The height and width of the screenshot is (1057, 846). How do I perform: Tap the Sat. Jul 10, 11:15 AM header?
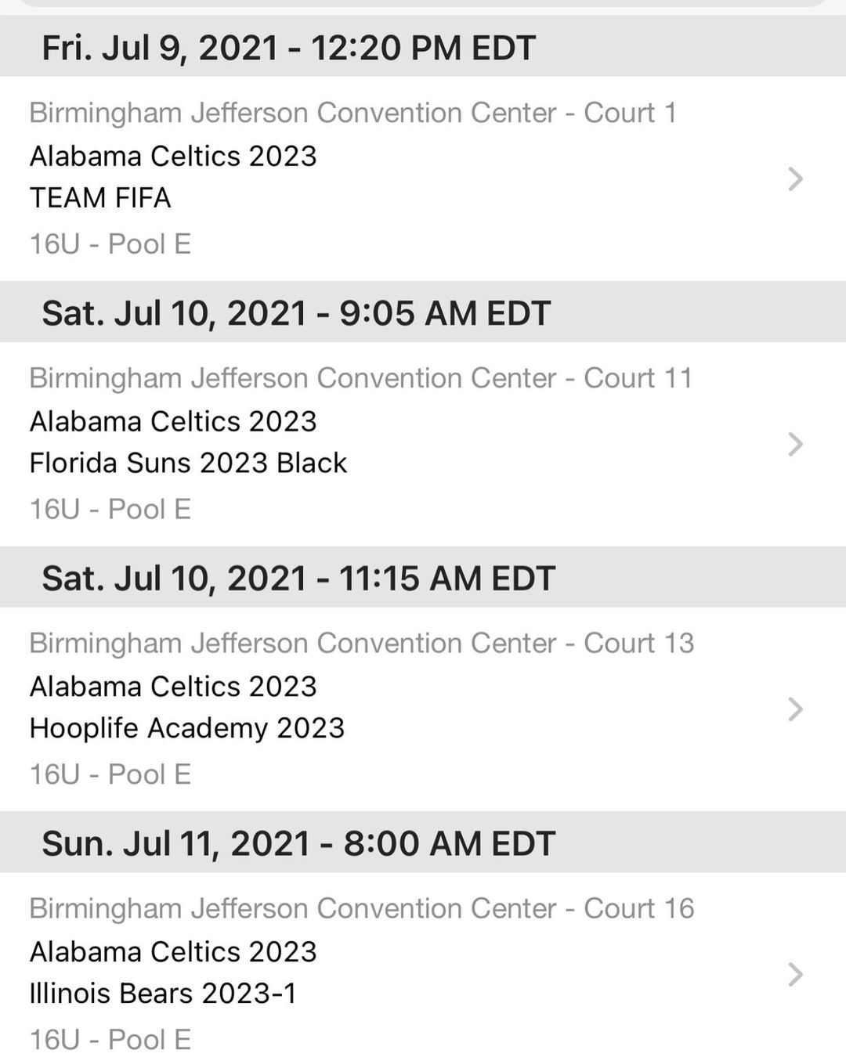pos(298,579)
